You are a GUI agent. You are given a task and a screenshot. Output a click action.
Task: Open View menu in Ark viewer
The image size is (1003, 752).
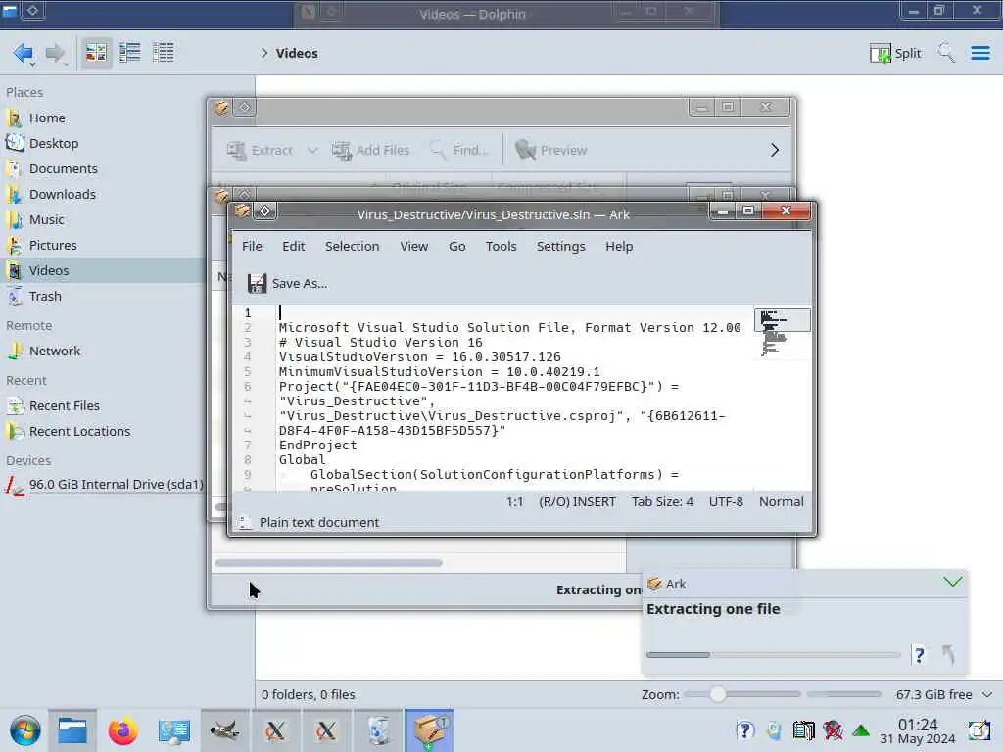click(x=414, y=246)
